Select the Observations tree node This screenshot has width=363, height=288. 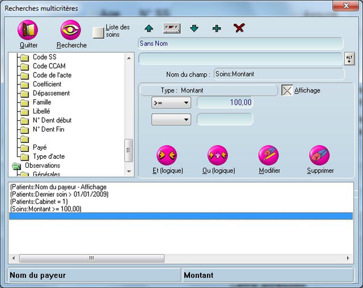[x=42, y=166]
